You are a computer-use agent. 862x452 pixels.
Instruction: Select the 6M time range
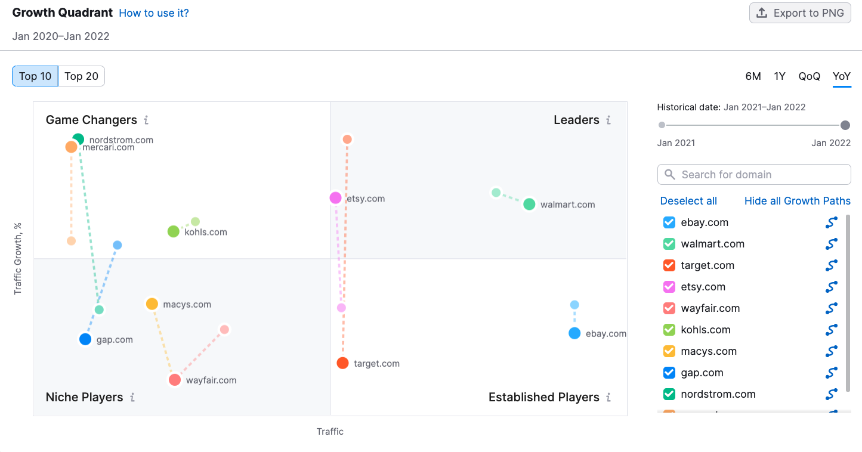(753, 76)
